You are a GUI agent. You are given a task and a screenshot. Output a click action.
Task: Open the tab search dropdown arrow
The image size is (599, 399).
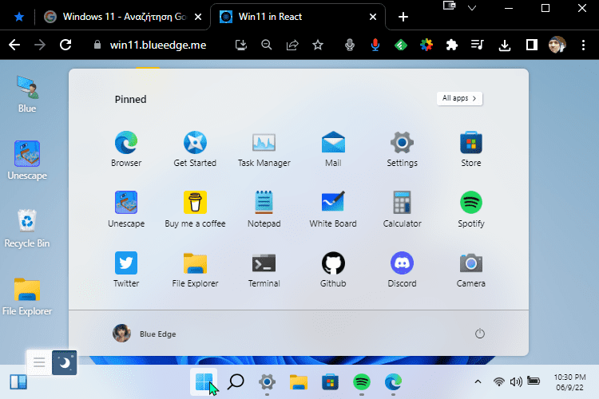click(x=472, y=8)
